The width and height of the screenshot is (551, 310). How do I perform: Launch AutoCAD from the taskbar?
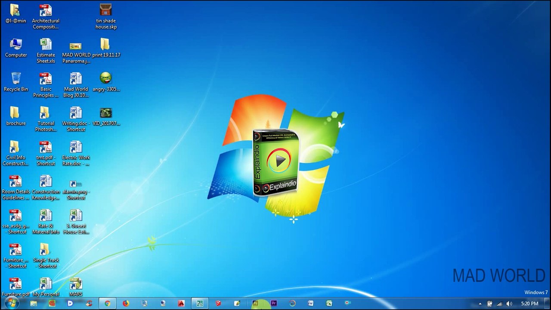181,303
